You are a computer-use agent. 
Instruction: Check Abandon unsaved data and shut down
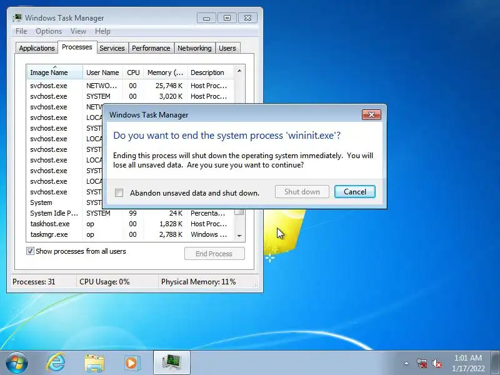(x=119, y=193)
